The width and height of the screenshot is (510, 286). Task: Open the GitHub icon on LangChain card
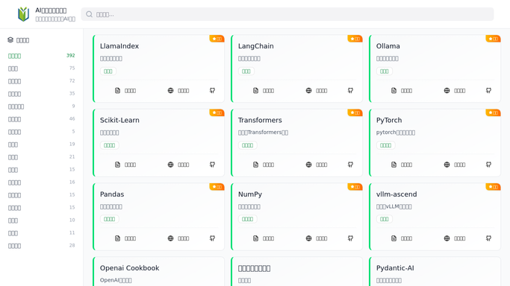[350, 90]
